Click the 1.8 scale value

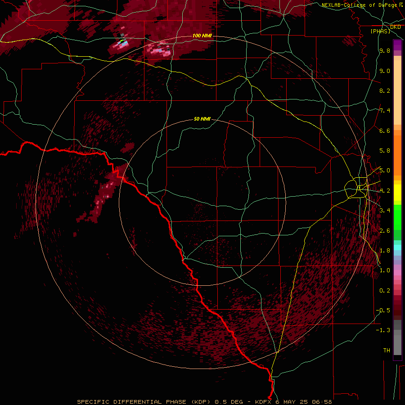(x=385, y=251)
